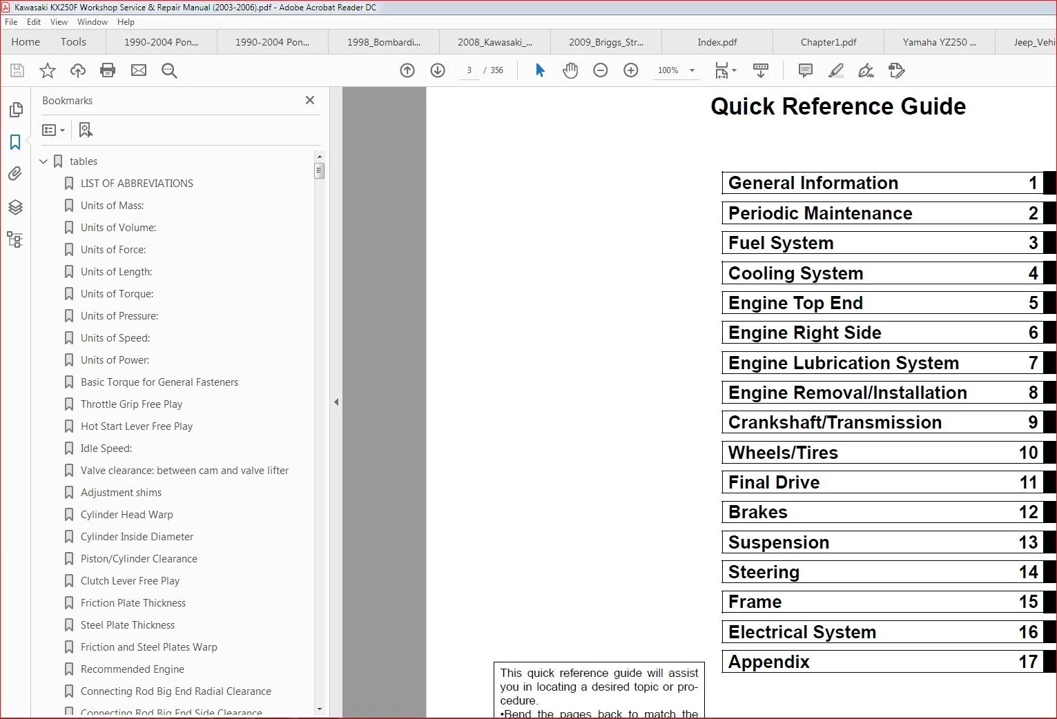Jump to Crankshaft/Transmission chapter 9

coord(882,422)
